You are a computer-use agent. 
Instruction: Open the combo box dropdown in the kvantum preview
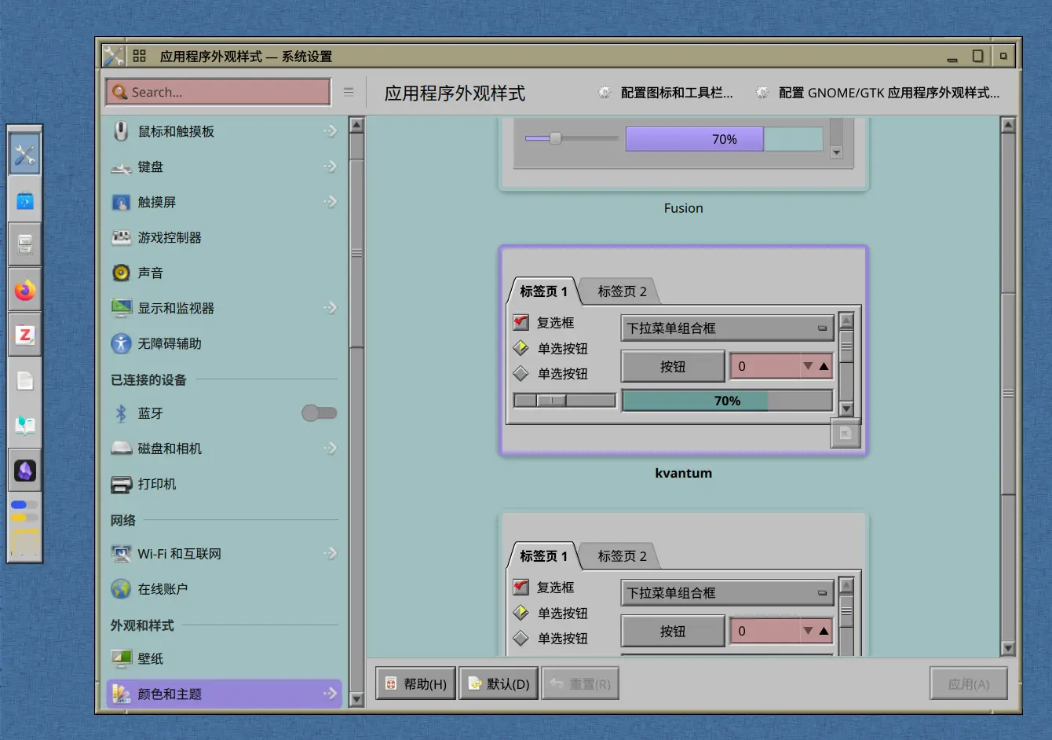pyautogui.click(x=727, y=328)
